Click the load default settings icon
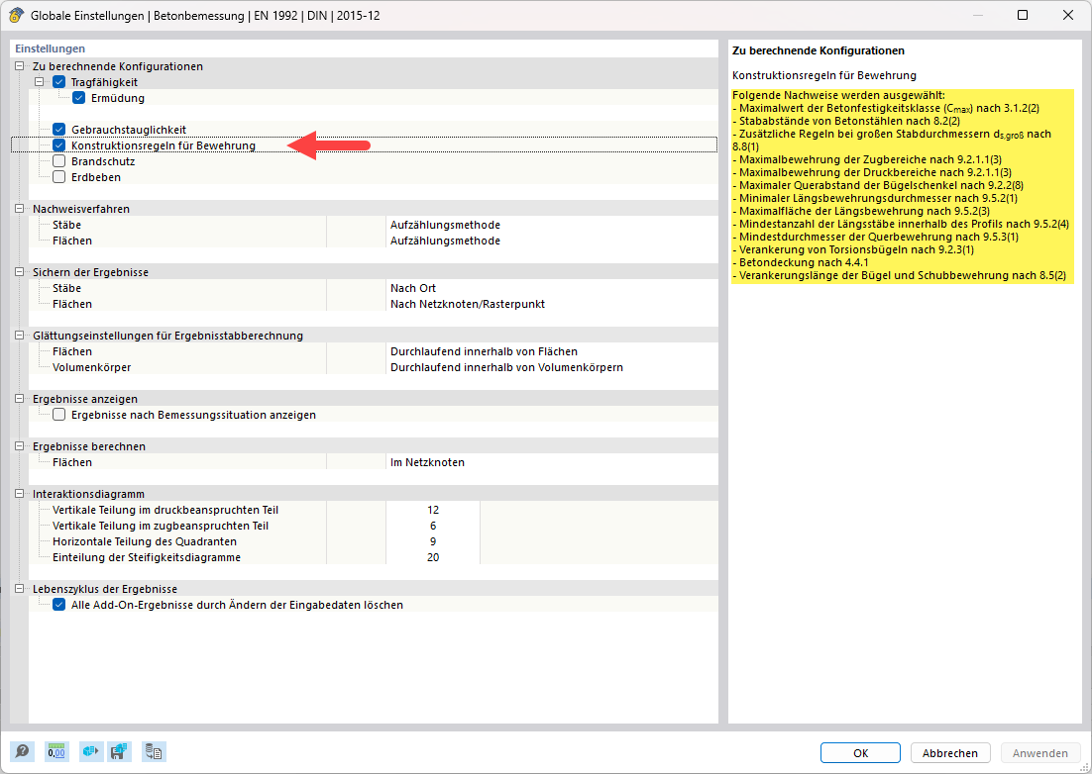 91,752
